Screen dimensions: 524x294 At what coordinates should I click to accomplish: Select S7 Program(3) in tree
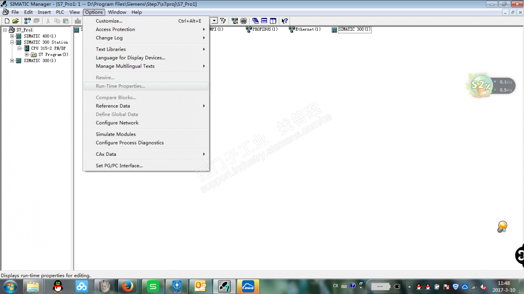[53, 54]
